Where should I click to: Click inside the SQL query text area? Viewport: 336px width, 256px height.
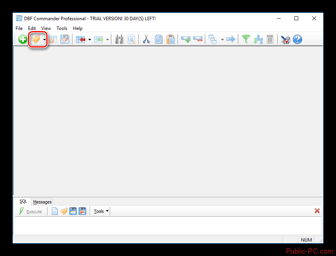click(167, 226)
